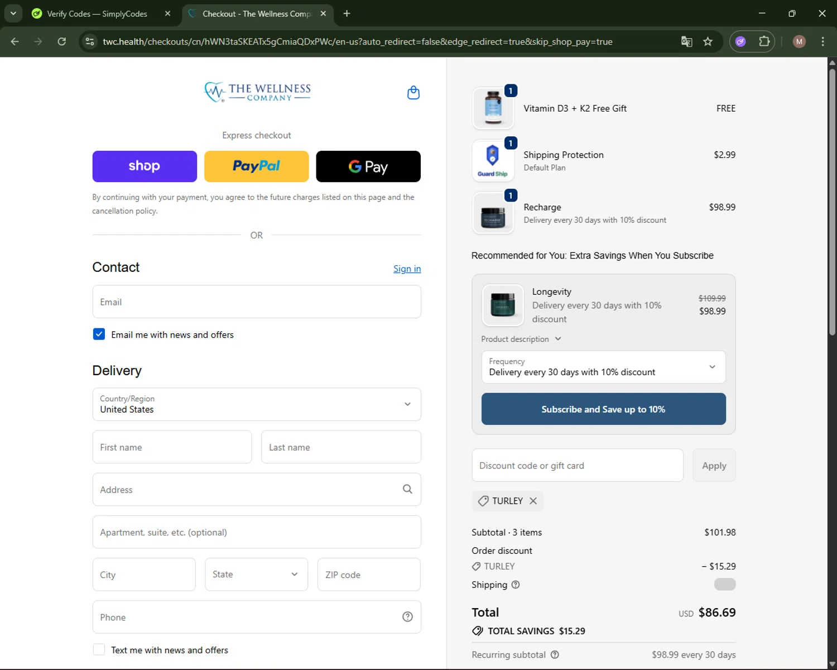Click the Email input field
The height and width of the screenshot is (670, 837).
(x=257, y=301)
